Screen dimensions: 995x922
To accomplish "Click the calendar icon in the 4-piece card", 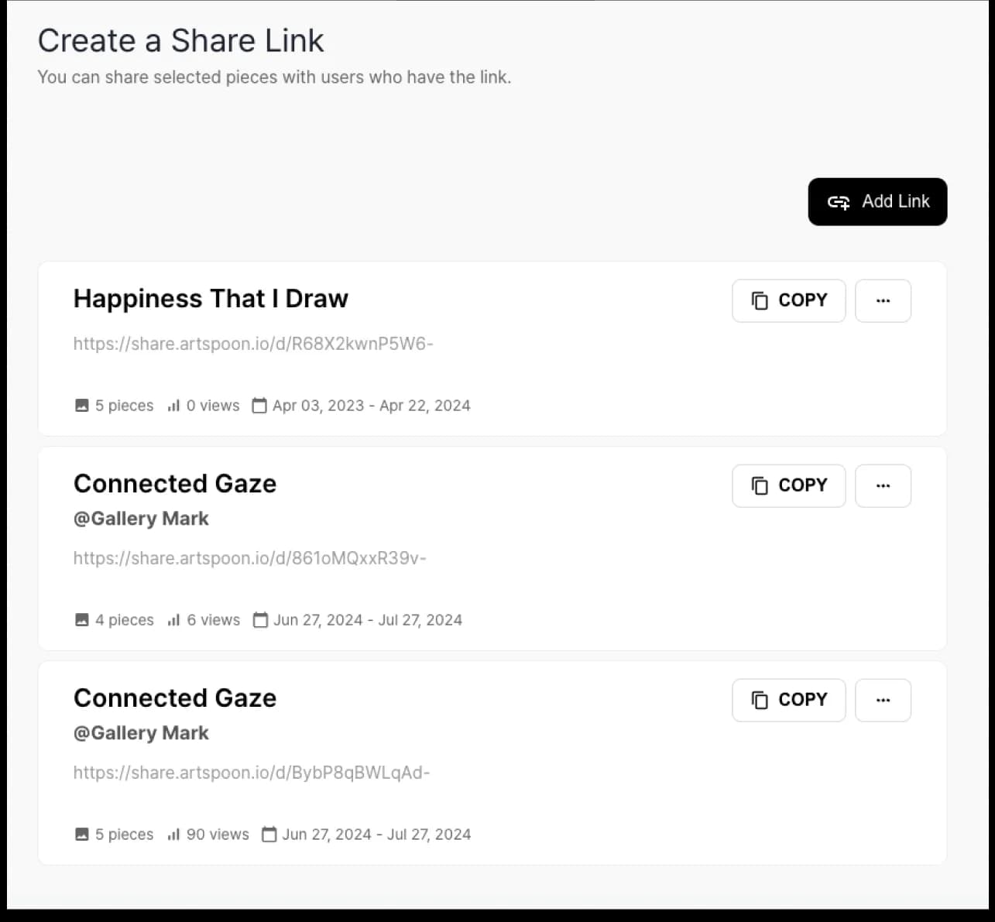I will pos(261,620).
